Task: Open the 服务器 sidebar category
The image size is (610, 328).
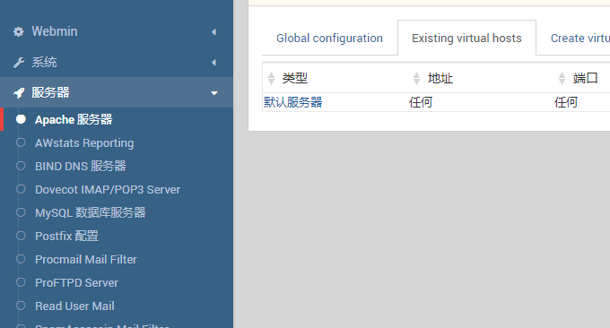Action: click(x=117, y=92)
